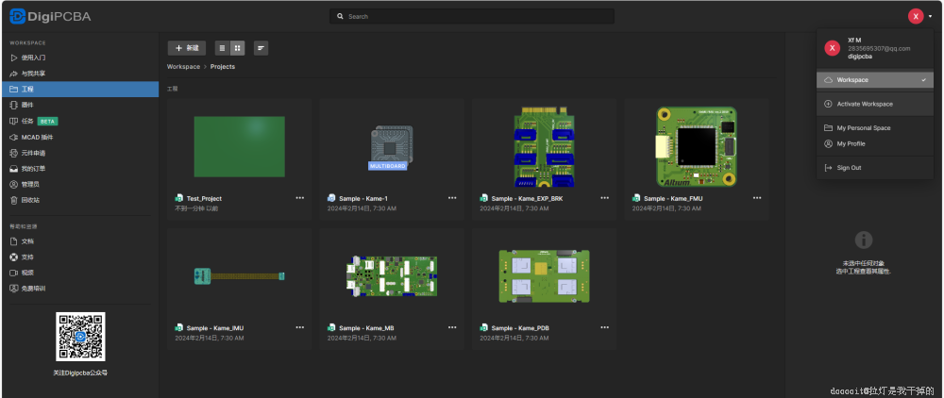944x398 pixels.
Task: Open the 回收站 trash section
Action: click(30, 200)
